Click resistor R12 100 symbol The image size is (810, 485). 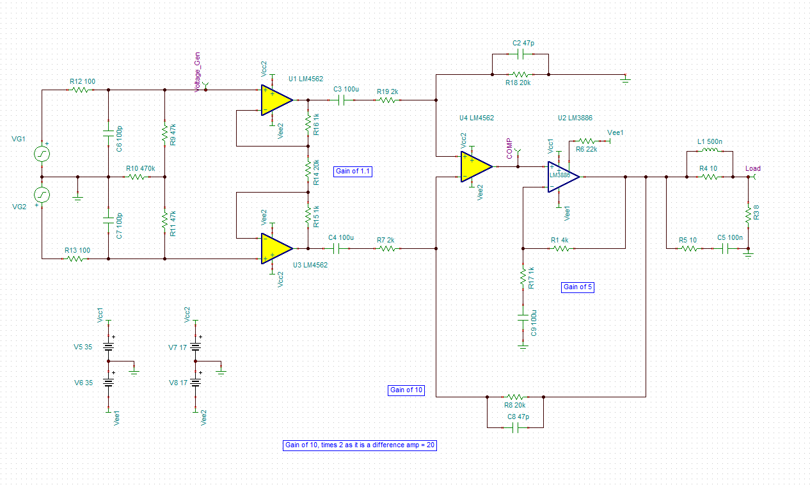pyautogui.click(x=81, y=90)
